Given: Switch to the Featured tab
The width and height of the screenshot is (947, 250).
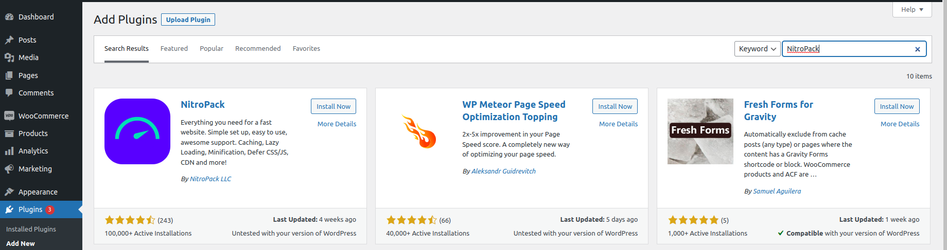Looking at the screenshot, I should coord(174,49).
